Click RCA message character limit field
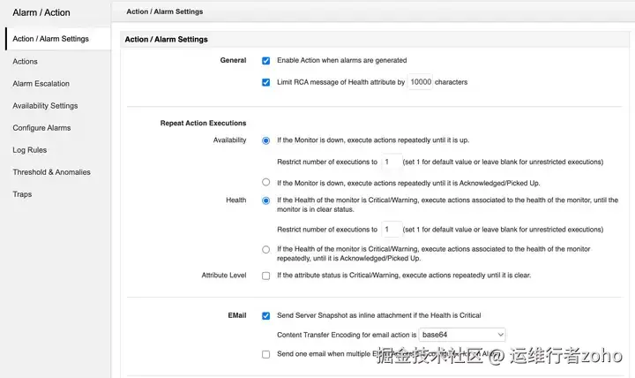The width and height of the screenshot is (635, 378). pyautogui.click(x=421, y=83)
